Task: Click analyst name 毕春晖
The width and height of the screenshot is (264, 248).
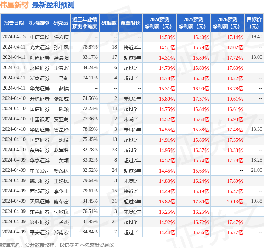Action: click(61, 68)
